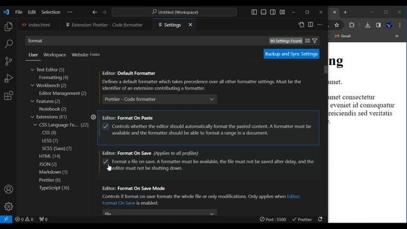407x229 pixels.
Task: Click Port : 5500 in status bar
Action: point(273,219)
